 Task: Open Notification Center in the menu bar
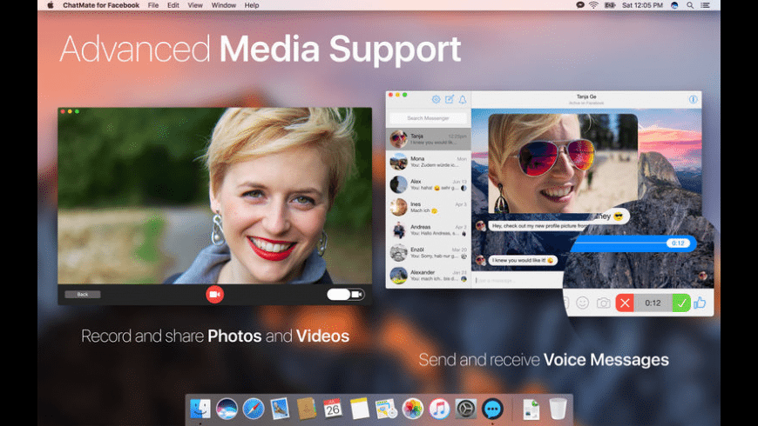coord(706,5)
